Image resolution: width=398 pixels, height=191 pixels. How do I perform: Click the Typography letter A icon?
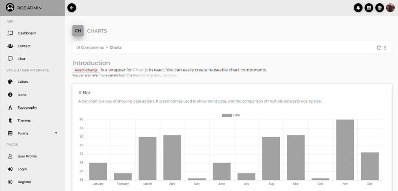coord(10,107)
